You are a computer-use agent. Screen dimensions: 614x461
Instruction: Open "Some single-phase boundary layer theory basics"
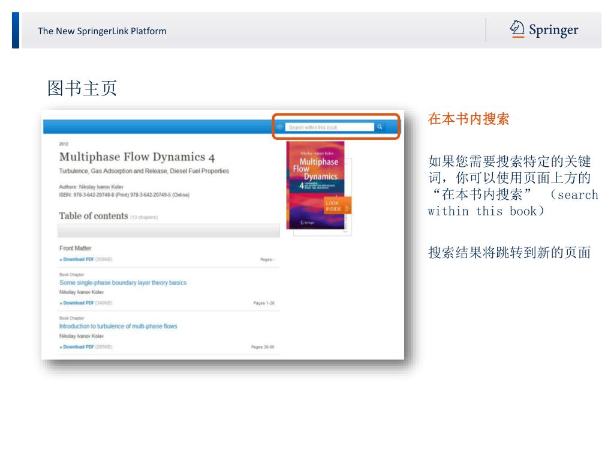point(123,283)
